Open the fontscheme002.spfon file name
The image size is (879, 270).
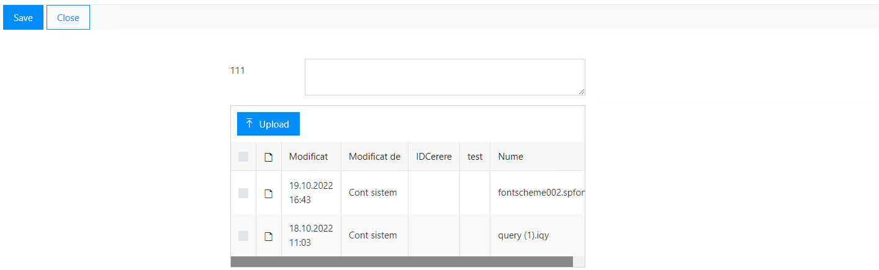tap(540, 193)
